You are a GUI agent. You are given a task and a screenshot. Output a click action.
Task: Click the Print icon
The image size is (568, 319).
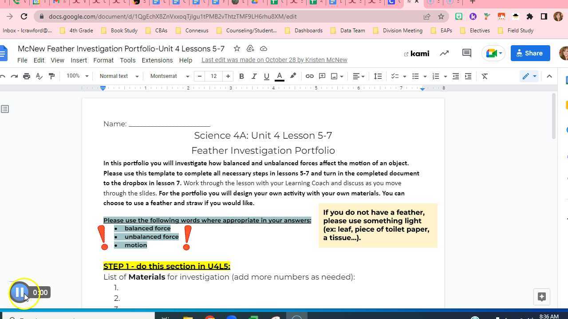coord(27,76)
